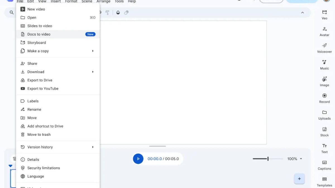This screenshot has height=188, width=335.
Task: Open the Arrange menu
Action: tap(104, 1)
